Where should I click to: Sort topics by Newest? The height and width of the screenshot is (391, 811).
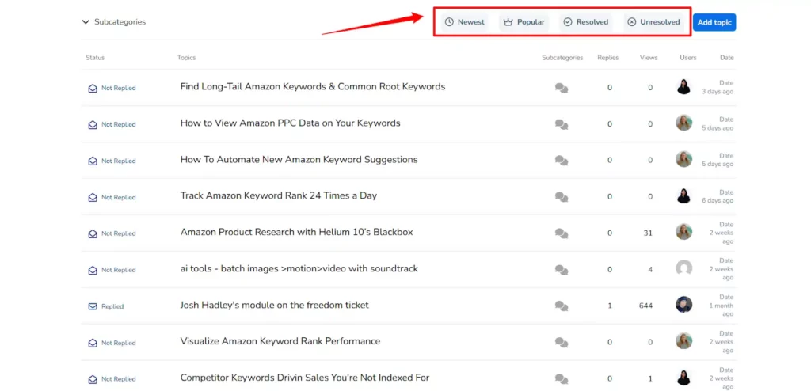point(464,22)
